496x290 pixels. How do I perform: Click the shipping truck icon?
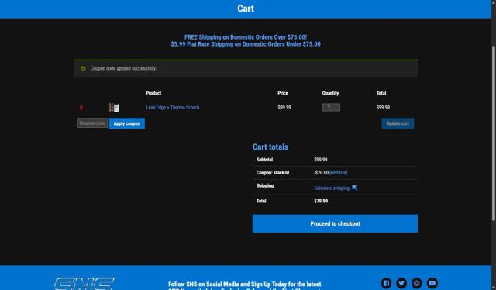point(355,188)
